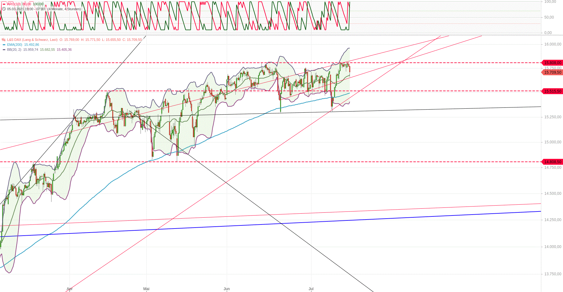The width and height of the screenshot is (563, 292).
Task: Click the EMA value 15.492,86
Action: (32, 45)
